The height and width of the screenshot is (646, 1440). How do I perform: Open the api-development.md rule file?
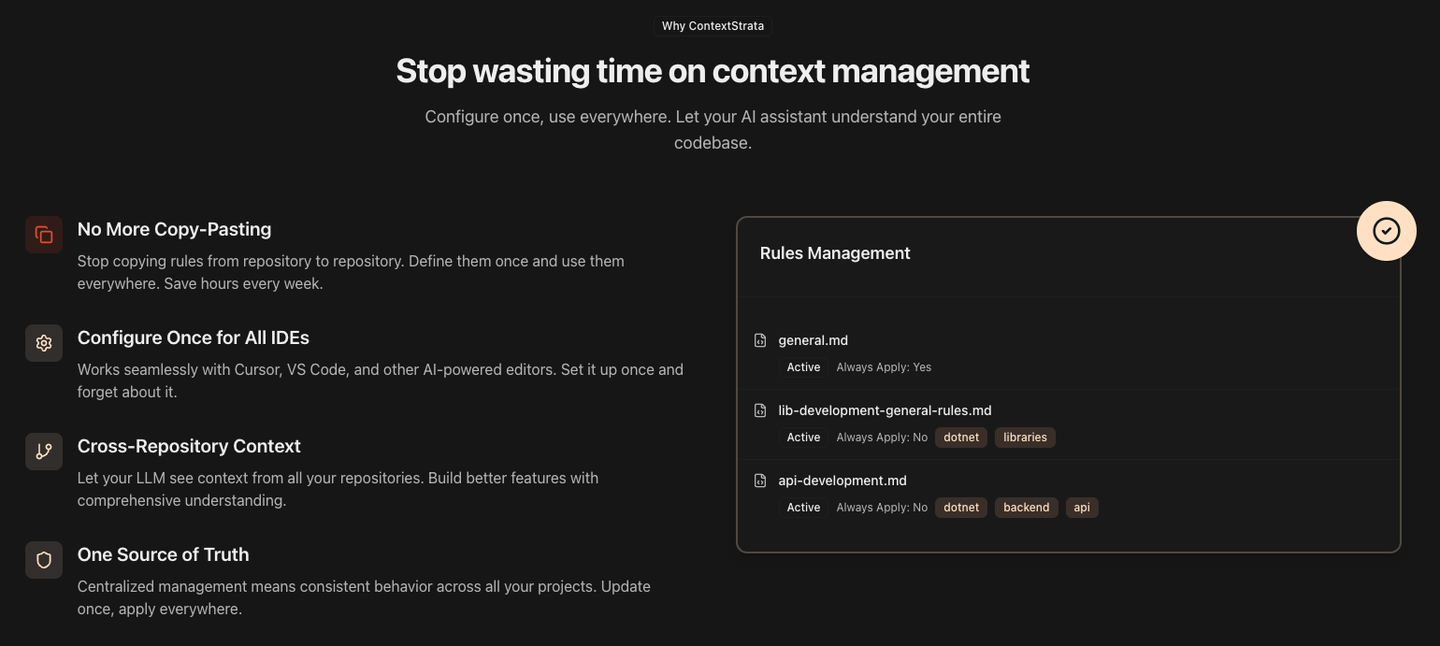click(x=842, y=481)
